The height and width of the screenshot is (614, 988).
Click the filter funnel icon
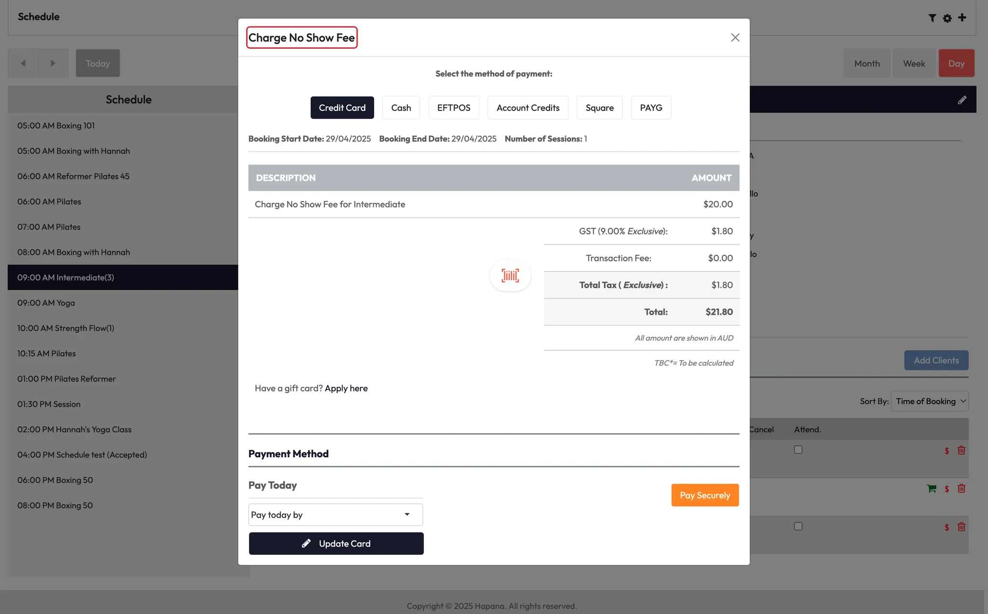[932, 18]
